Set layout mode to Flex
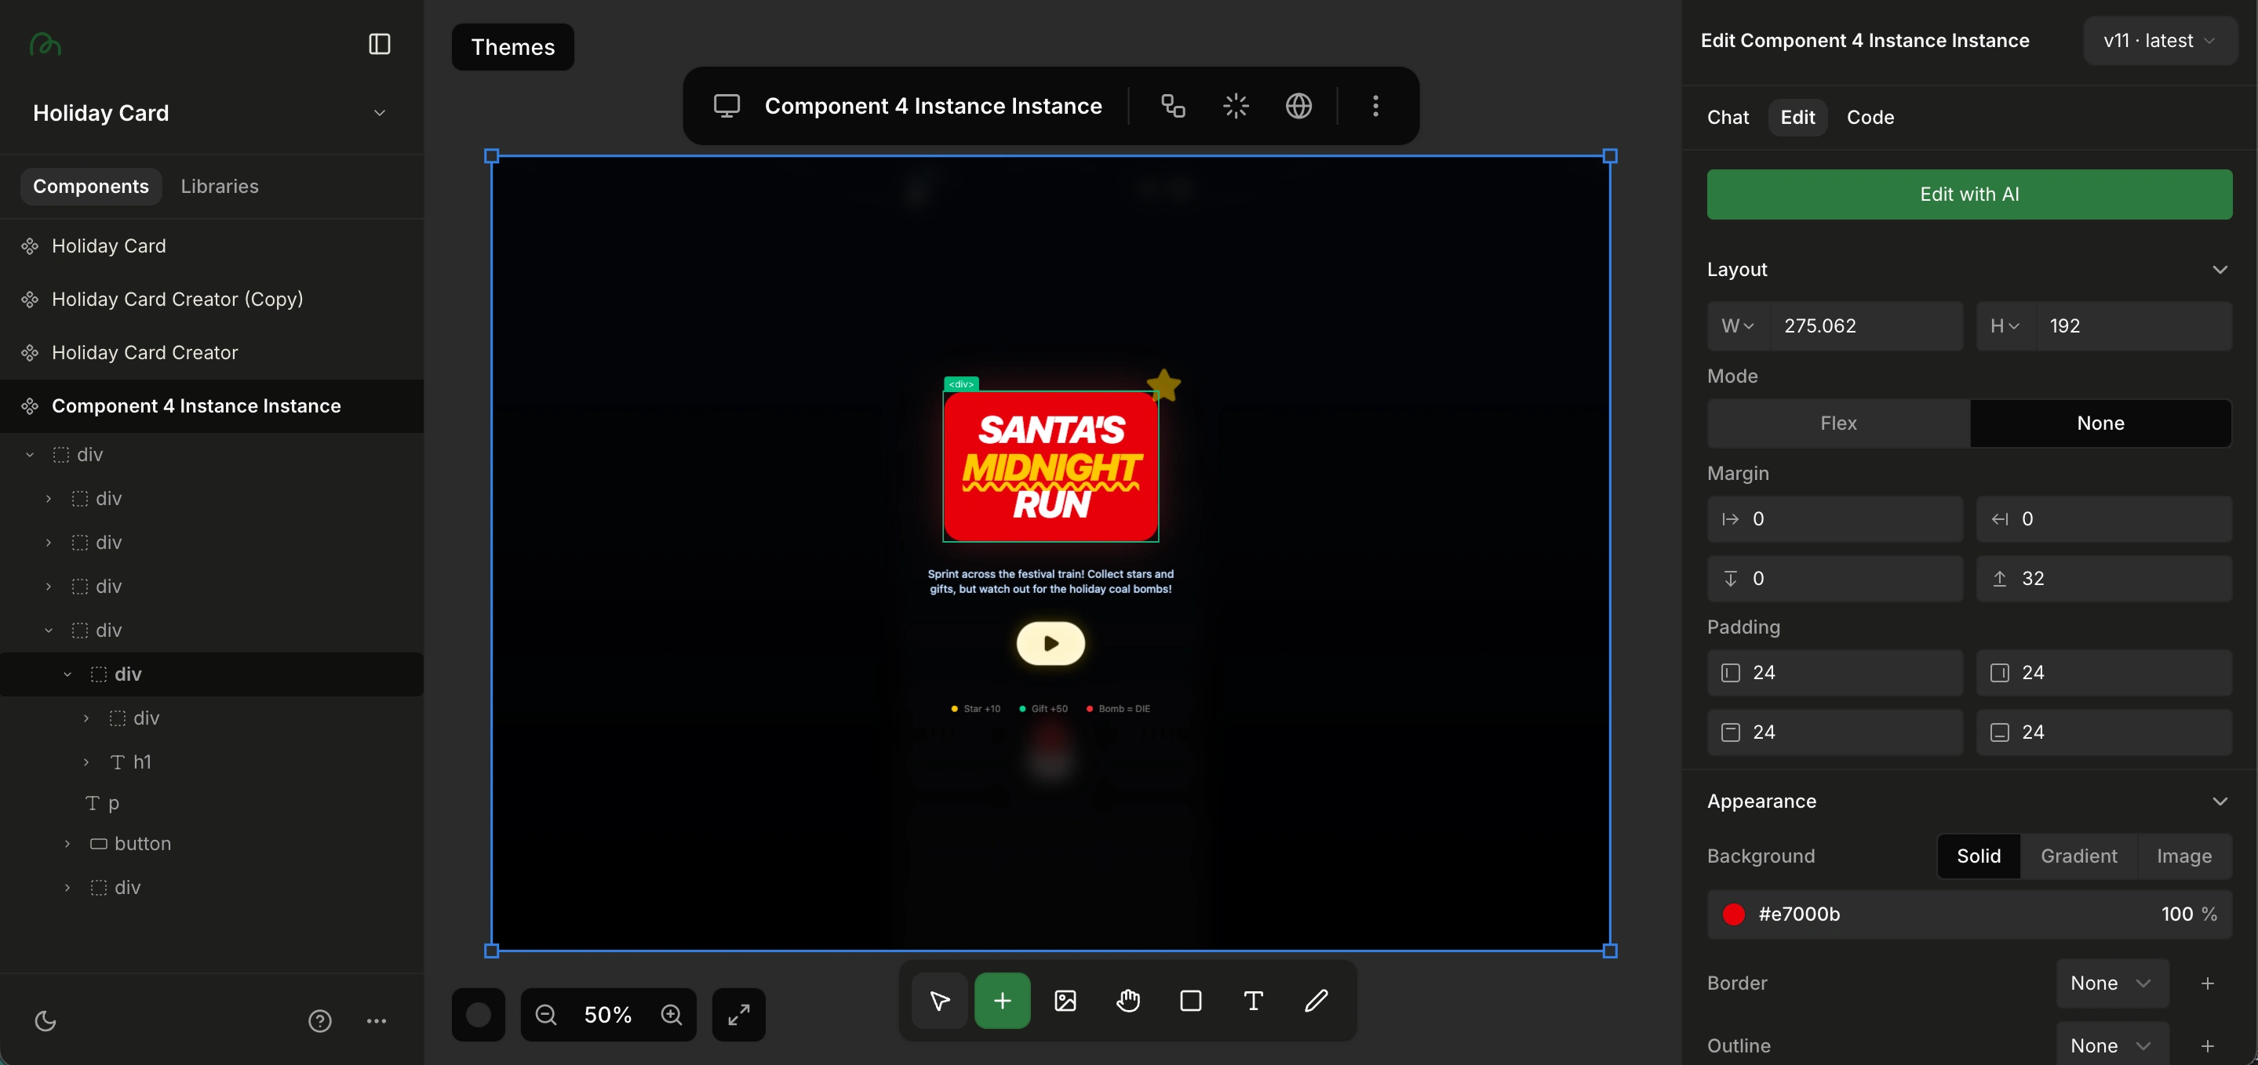 [1838, 423]
